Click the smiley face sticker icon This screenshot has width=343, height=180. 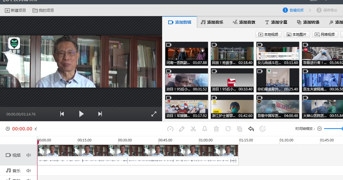(263, 129)
